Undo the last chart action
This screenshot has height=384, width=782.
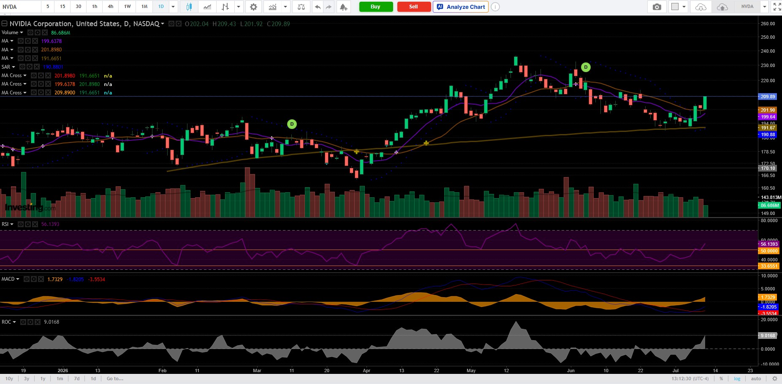pos(318,7)
